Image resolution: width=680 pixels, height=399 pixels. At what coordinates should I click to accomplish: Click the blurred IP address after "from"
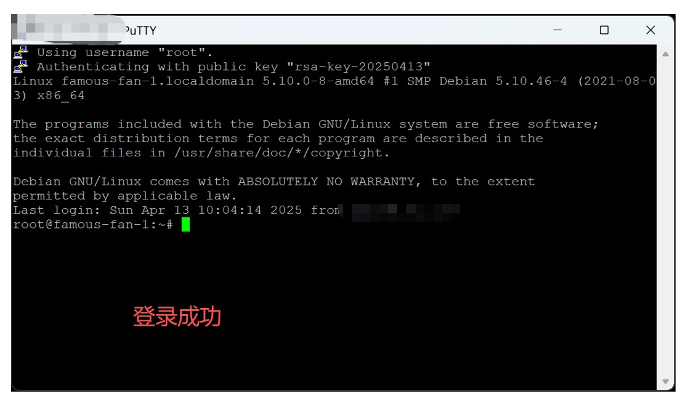[x=401, y=211]
